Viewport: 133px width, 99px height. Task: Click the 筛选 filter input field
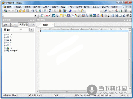[21, 30]
